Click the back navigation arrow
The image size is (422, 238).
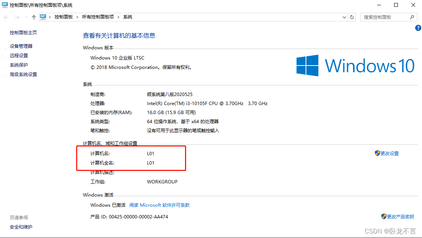pyautogui.click(x=6, y=17)
